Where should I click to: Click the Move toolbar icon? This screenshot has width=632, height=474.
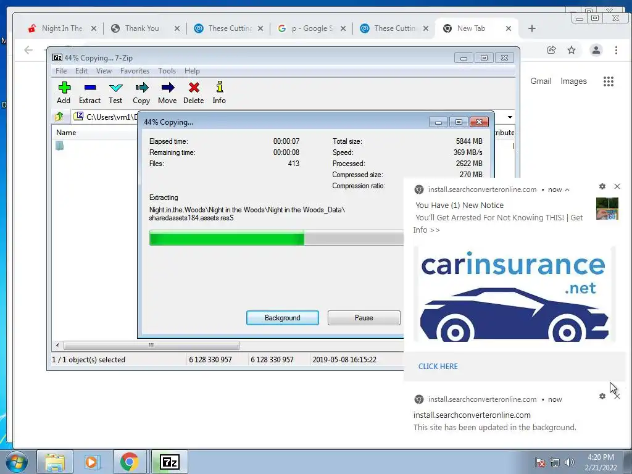tap(167, 93)
